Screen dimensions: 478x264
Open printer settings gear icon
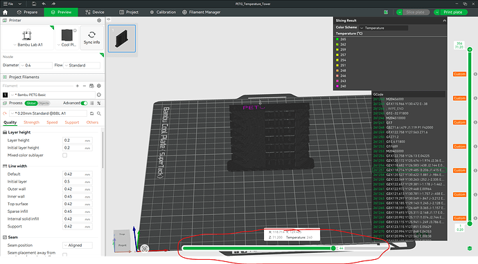pos(99,20)
